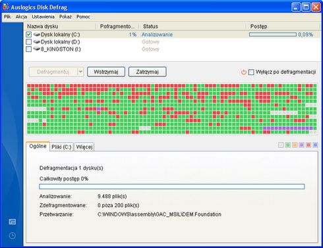This screenshot has width=323, height=248.
Task: Click the red legend color swatch
Action: coord(308,145)
